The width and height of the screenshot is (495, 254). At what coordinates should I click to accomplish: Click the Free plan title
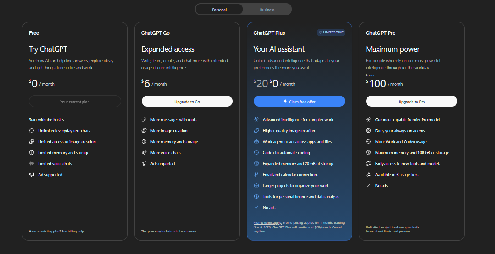click(x=34, y=33)
